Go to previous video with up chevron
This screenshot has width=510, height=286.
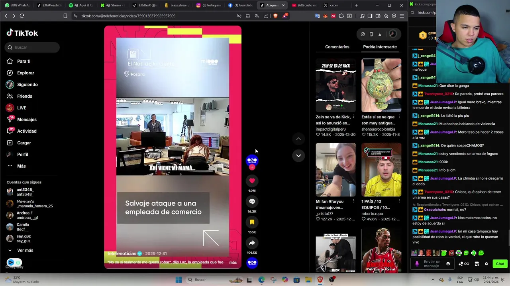tap(298, 139)
